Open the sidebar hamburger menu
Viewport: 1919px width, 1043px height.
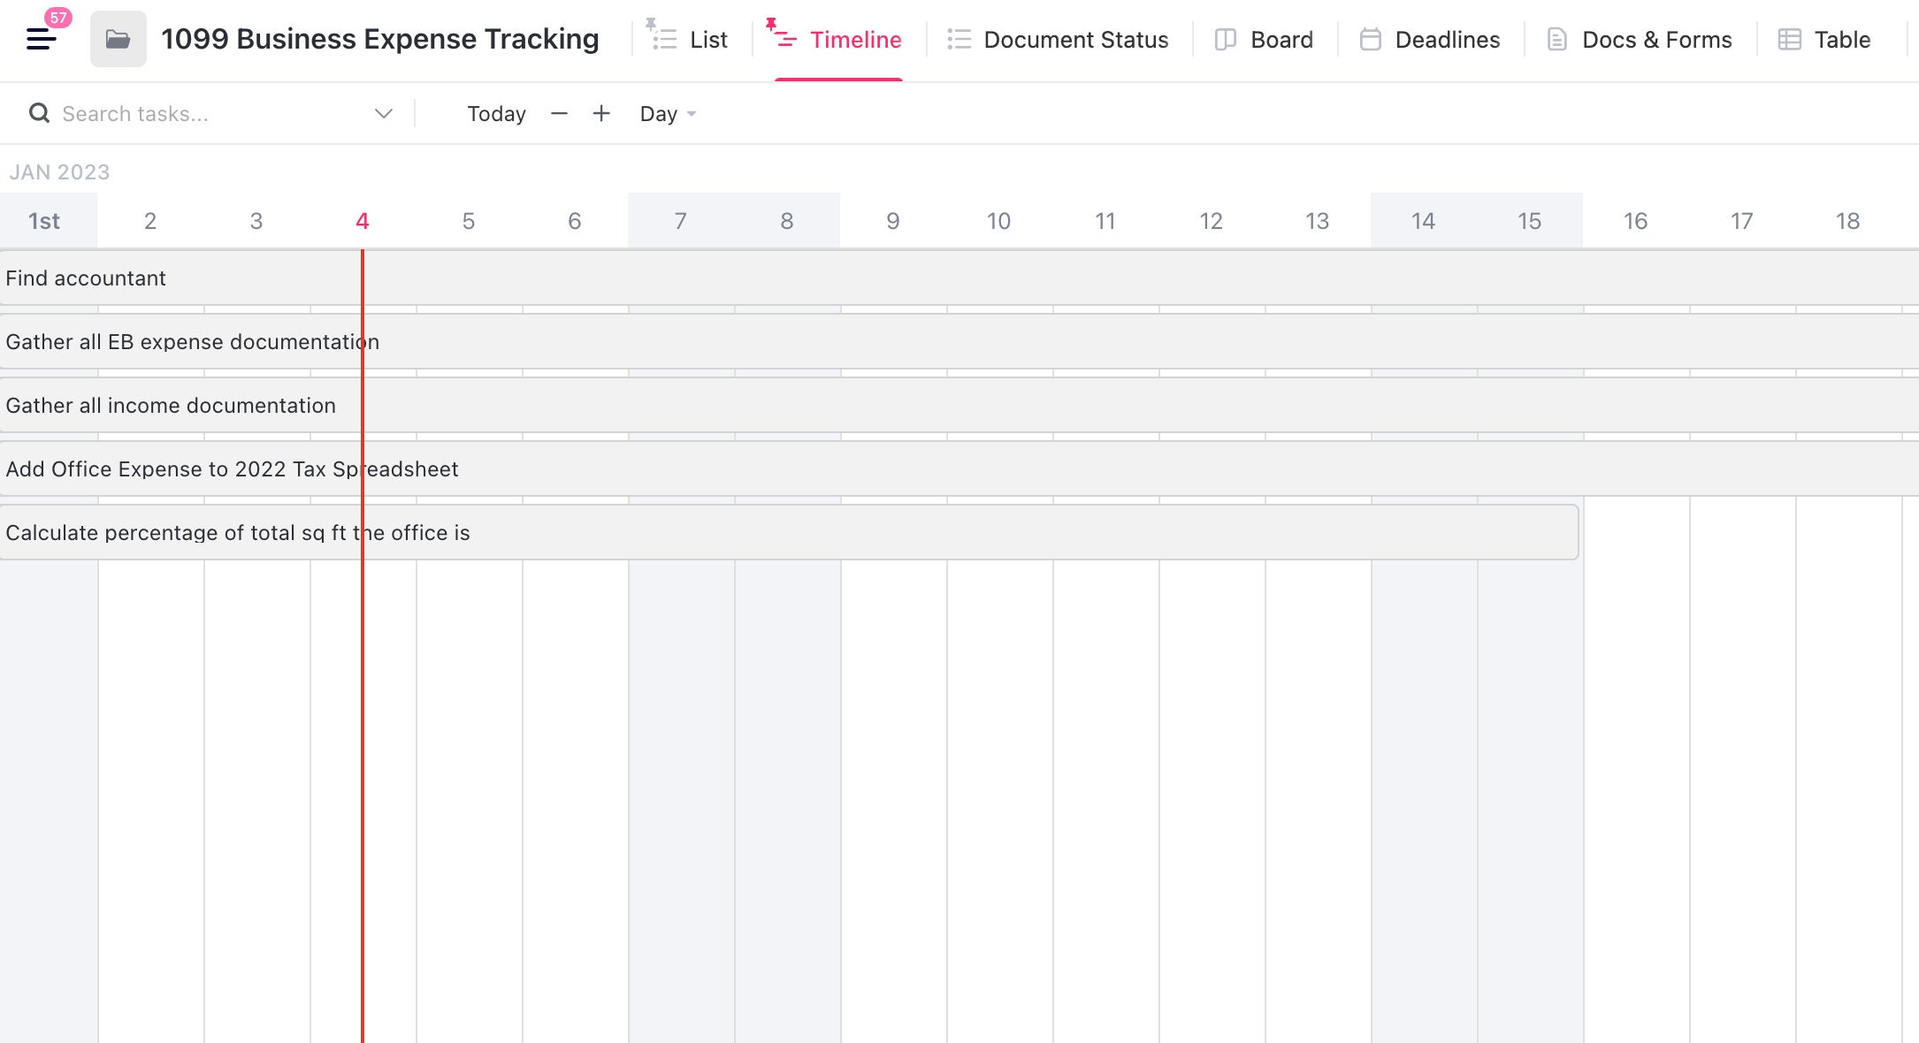[x=39, y=38]
